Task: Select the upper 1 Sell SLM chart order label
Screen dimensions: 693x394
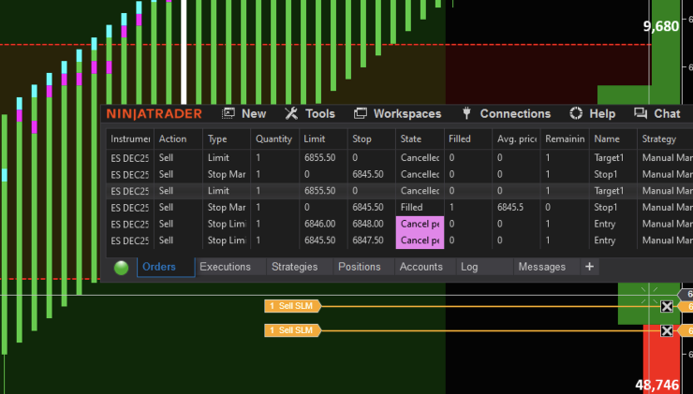Action: click(291, 306)
